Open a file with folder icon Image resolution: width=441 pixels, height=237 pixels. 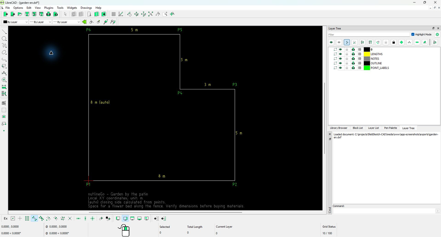pyautogui.click(x=20, y=14)
